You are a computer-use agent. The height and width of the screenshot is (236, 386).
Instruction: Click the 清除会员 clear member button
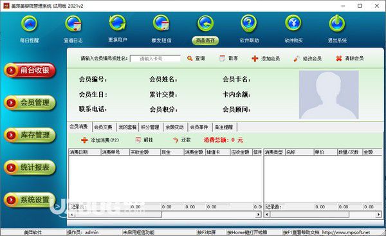(x=350, y=59)
